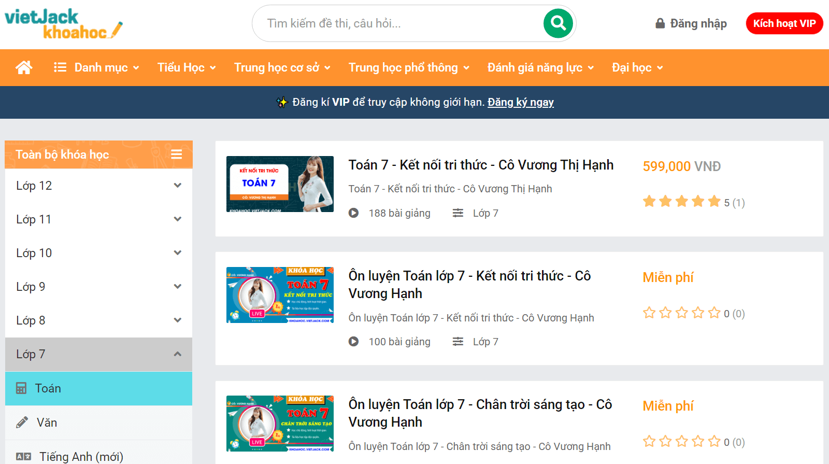Click the green search magnifier button
Screen dimensions: 829x464
pyautogui.click(x=558, y=23)
